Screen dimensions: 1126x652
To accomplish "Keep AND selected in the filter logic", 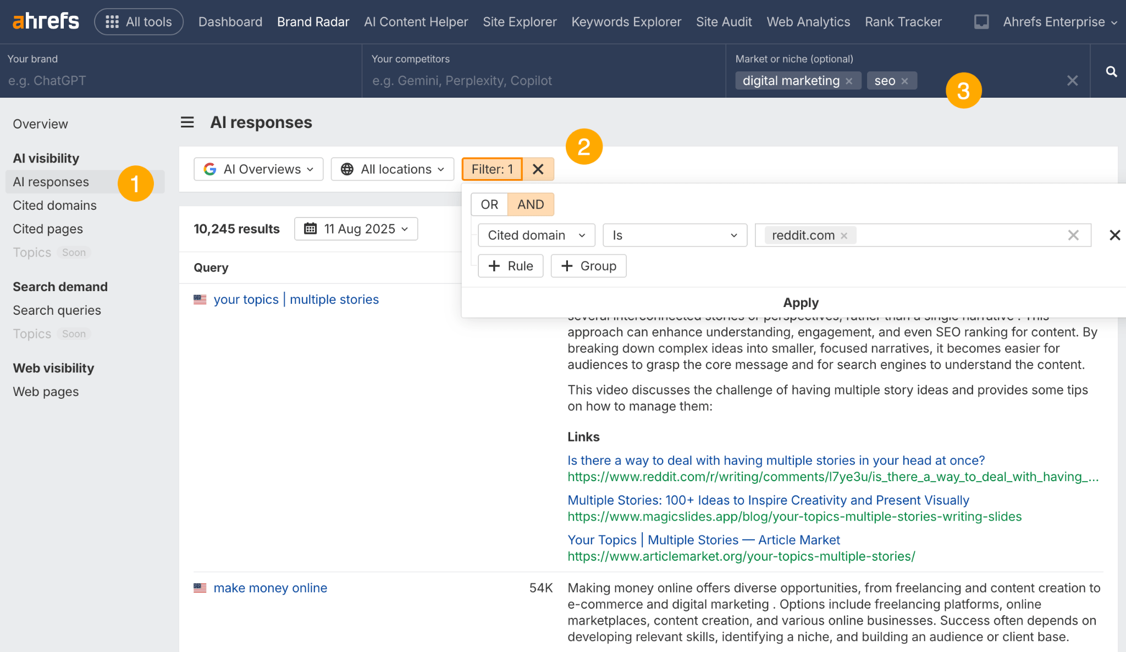I will 530,204.
